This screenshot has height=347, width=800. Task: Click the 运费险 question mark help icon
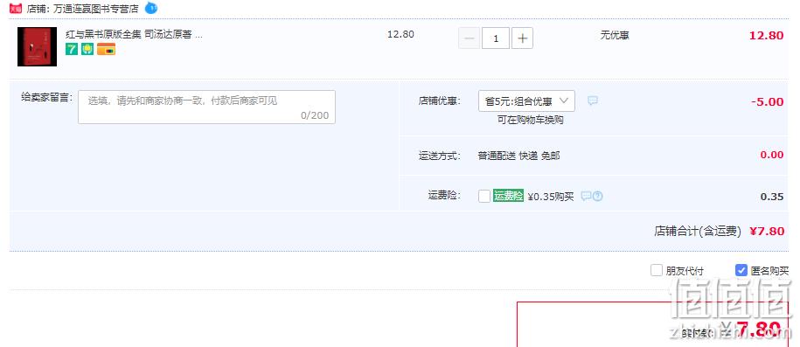598,196
